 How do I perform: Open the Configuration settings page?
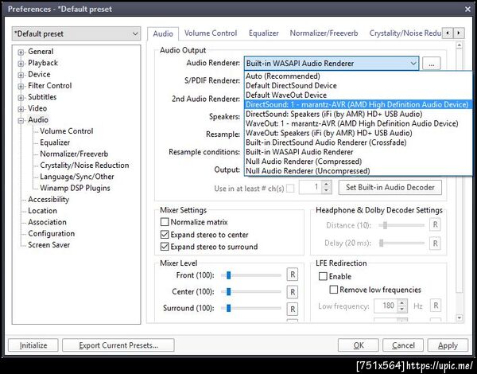click(51, 233)
